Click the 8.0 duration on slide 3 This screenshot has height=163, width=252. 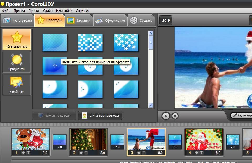[160, 153]
